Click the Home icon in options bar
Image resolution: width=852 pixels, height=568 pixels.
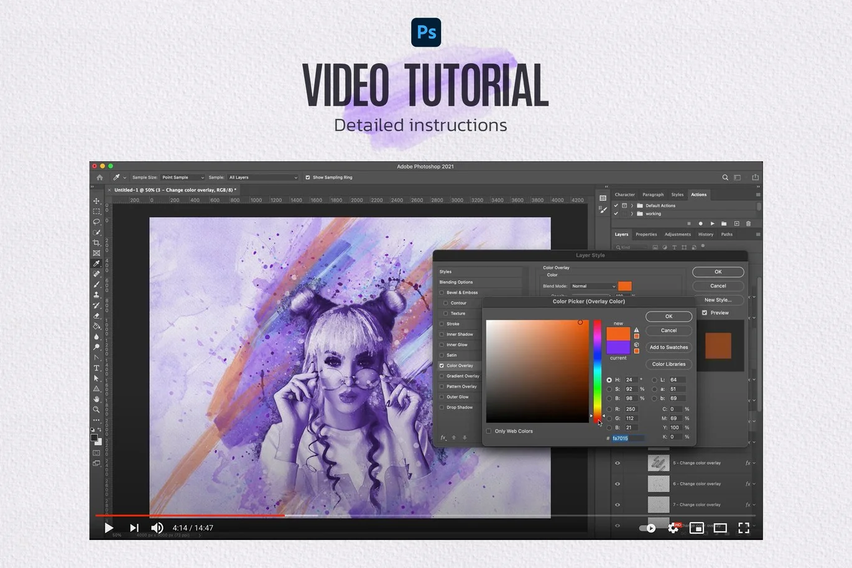(x=100, y=177)
